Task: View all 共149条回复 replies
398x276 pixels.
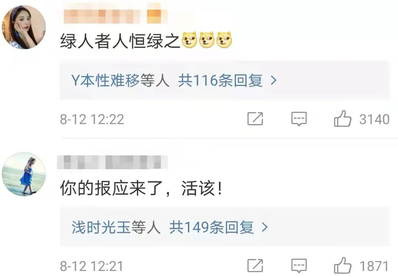Action: [x=211, y=227]
